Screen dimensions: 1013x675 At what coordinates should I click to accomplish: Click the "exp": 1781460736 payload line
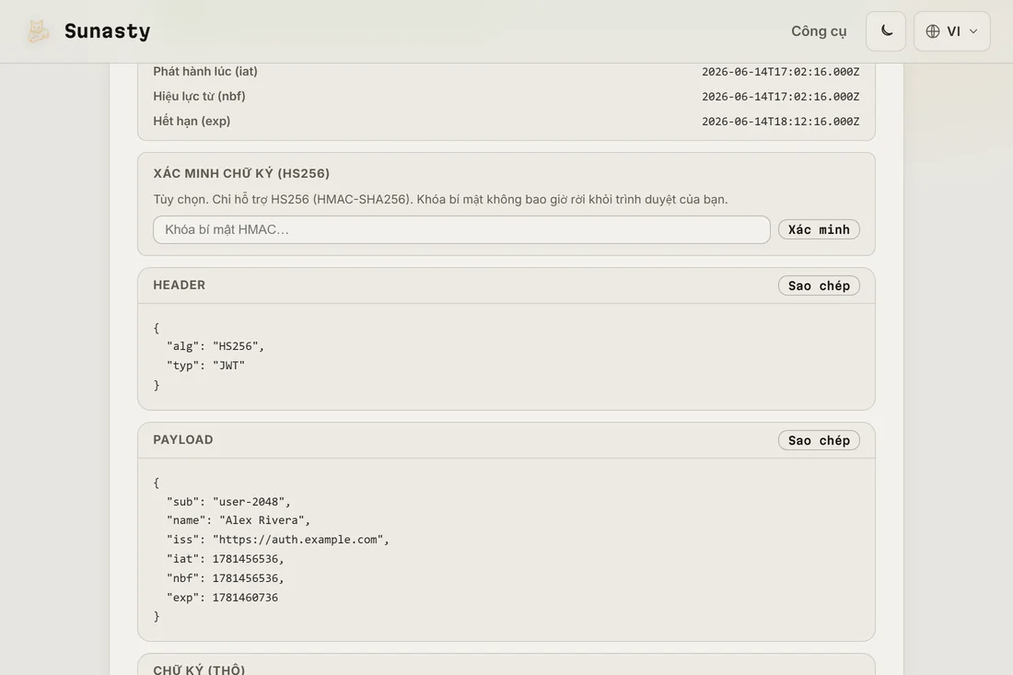[x=222, y=598]
